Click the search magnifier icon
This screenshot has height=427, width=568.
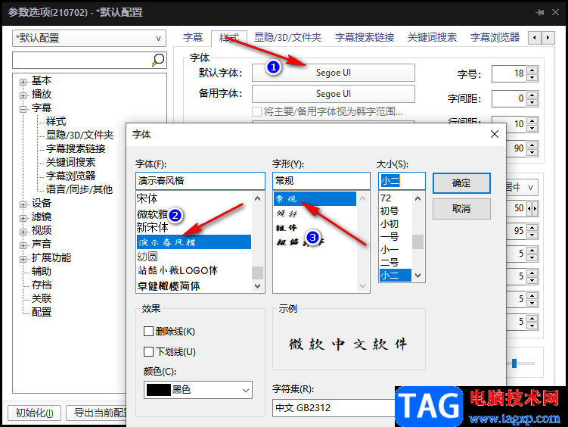pos(158,60)
